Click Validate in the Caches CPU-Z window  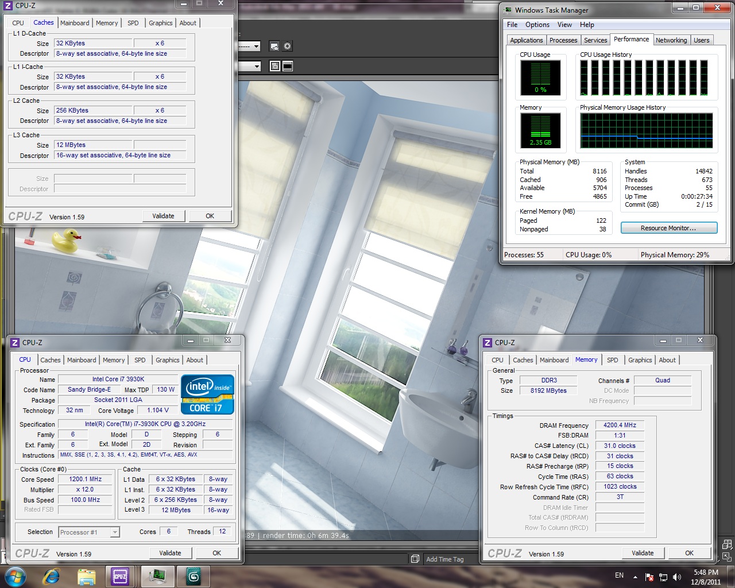163,216
